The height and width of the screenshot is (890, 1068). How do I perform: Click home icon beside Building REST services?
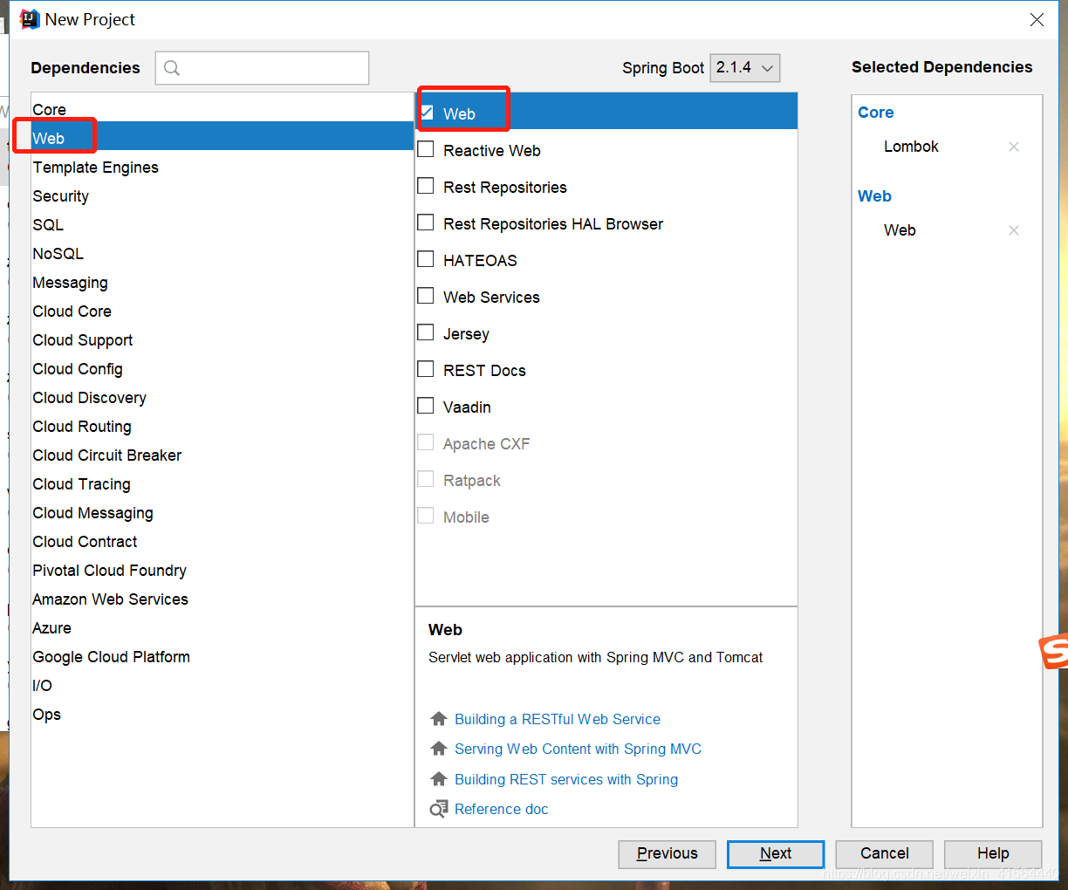[x=439, y=779]
